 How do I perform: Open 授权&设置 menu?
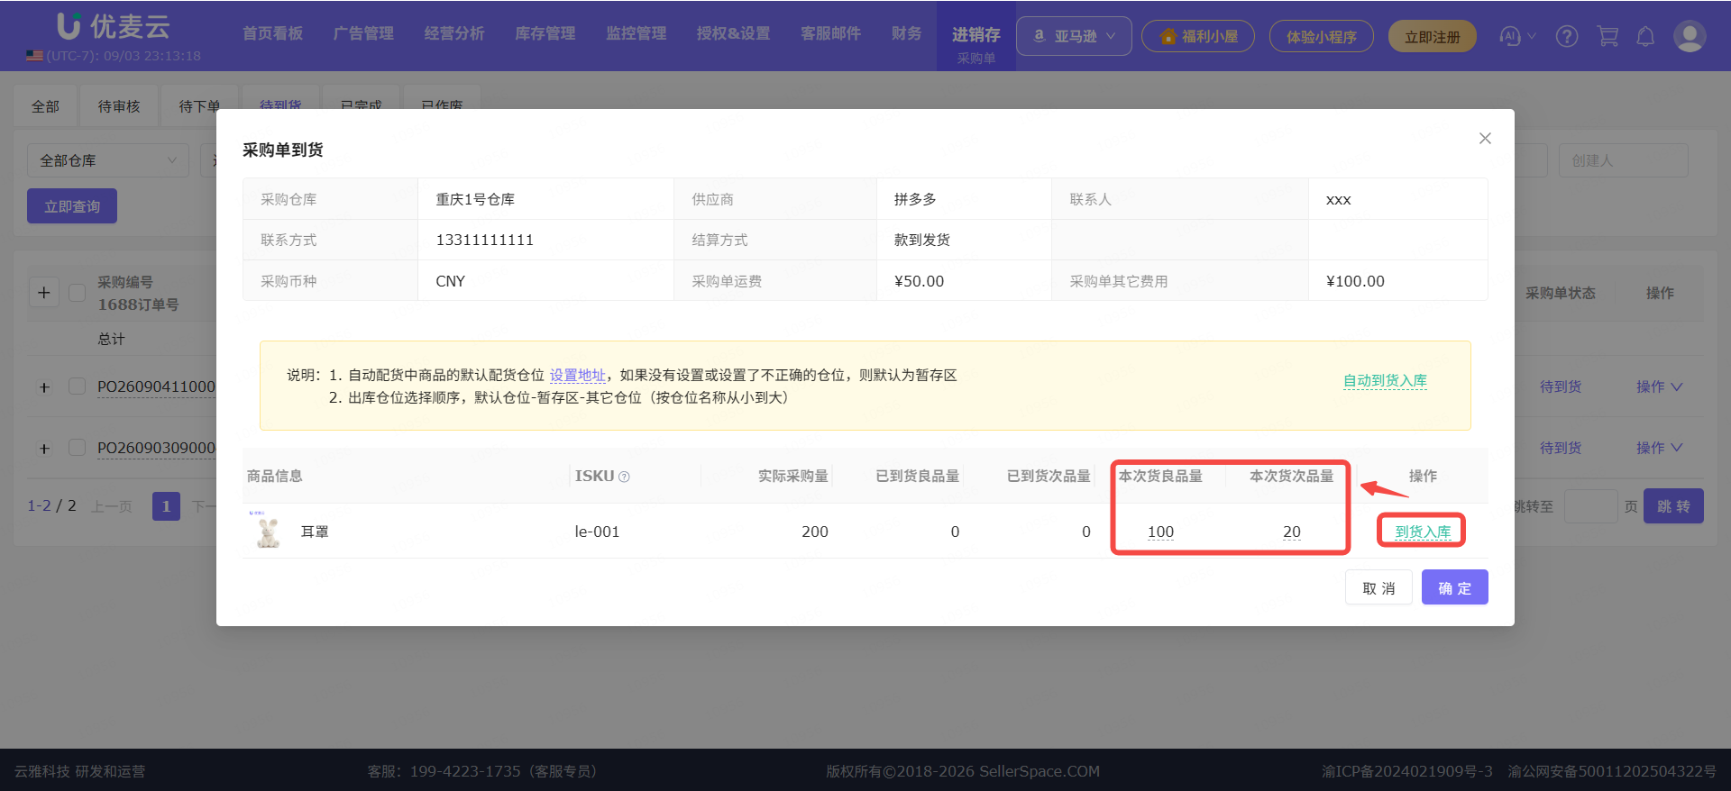tap(734, 33)
